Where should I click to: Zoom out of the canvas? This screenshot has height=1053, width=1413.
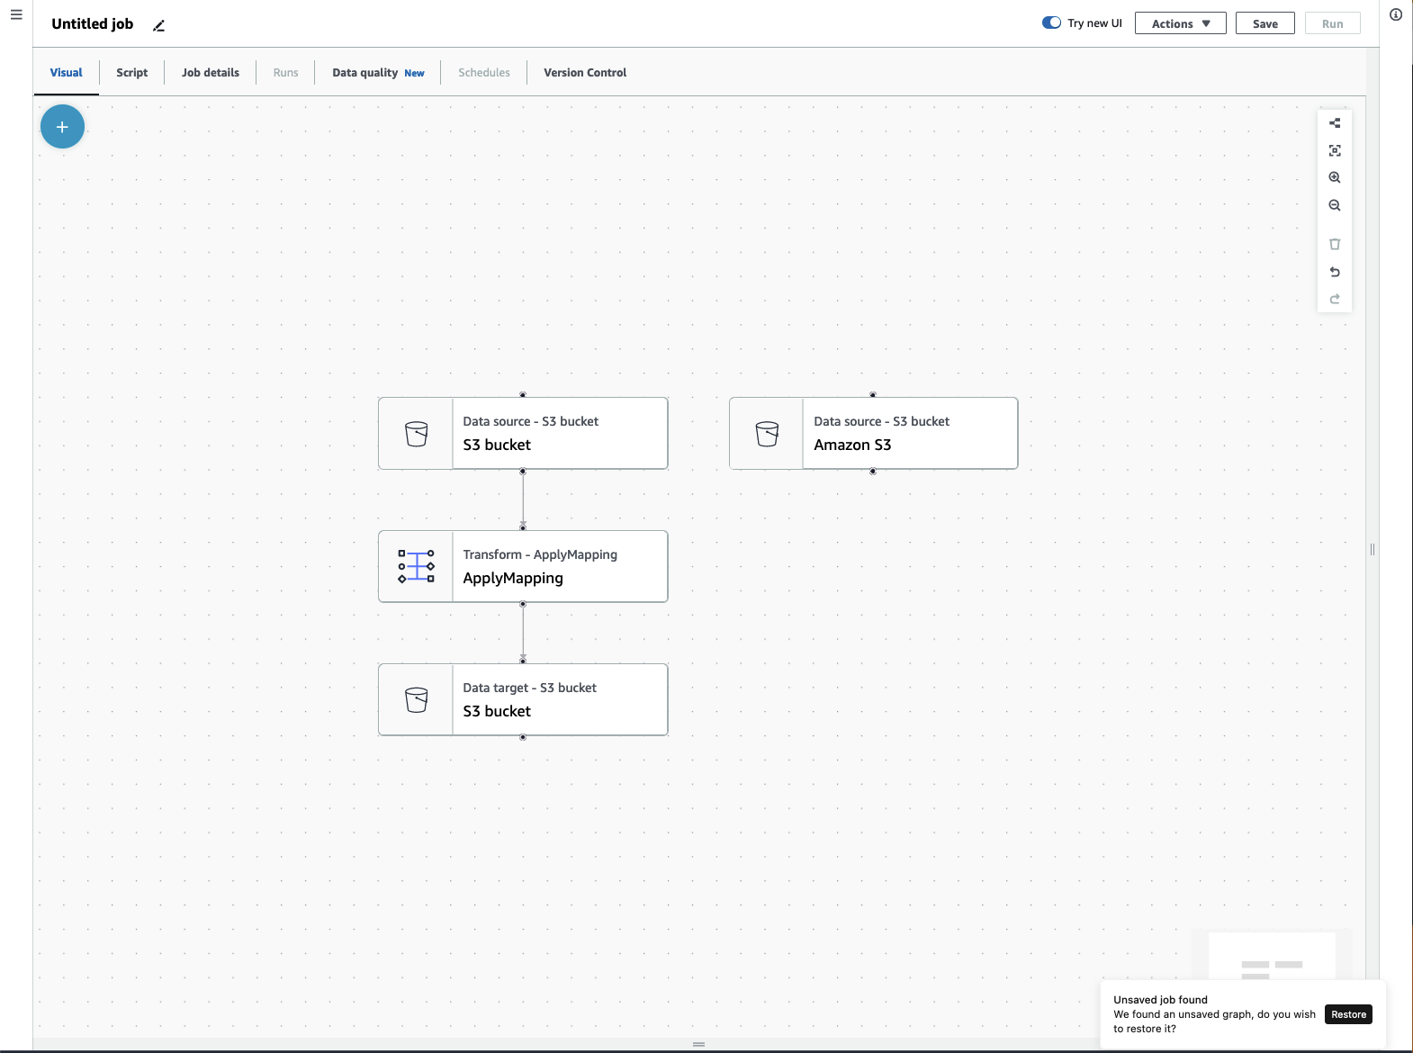tap(1335, 205)
